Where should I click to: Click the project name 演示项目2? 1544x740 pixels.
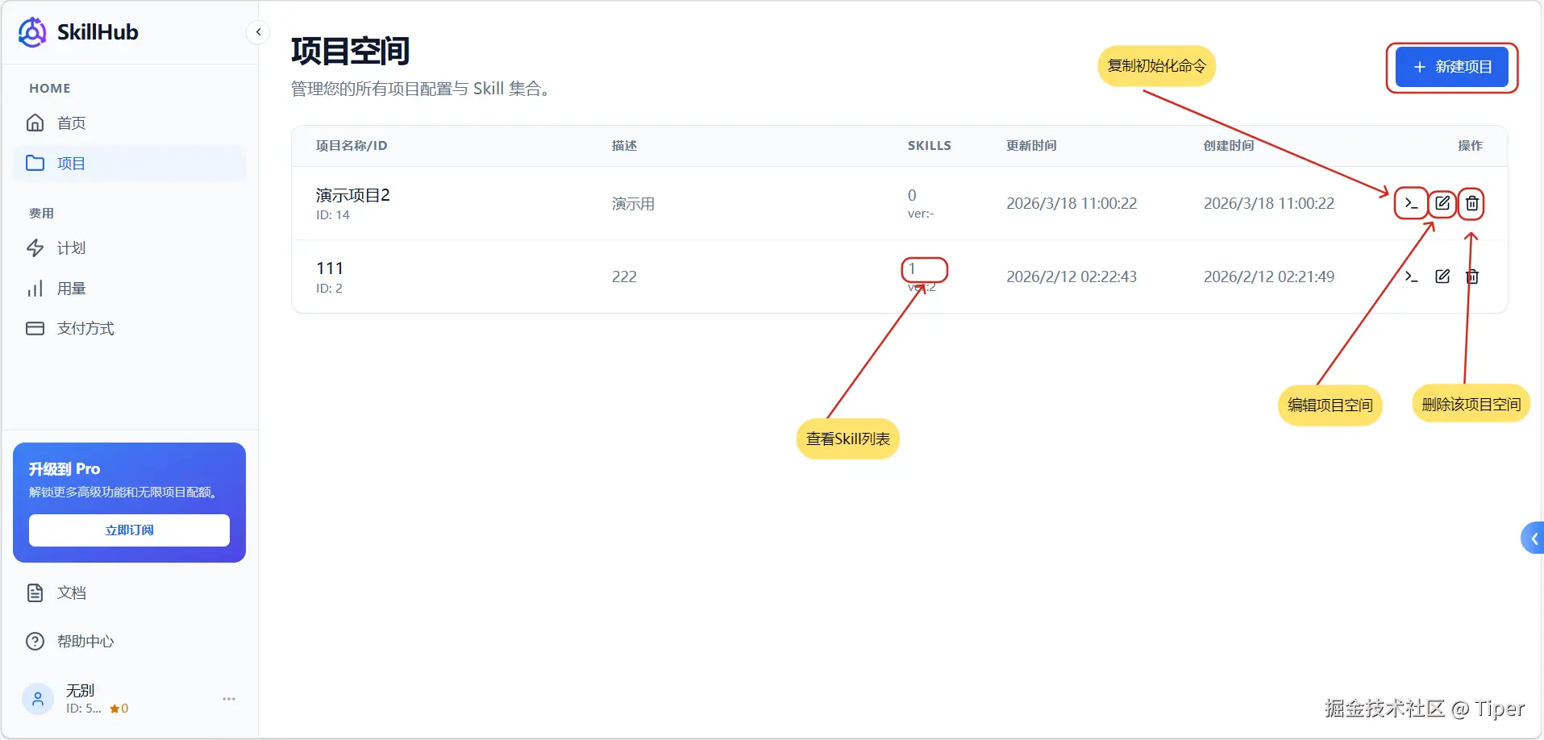pyautogui.click(x=352, y=195)
